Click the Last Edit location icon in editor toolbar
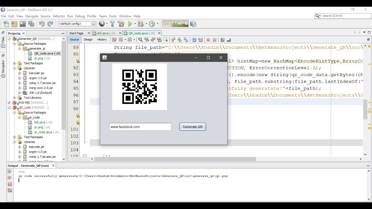Image resolution: width=372 pixels, height=209 pixels. [x=114, y=40]
